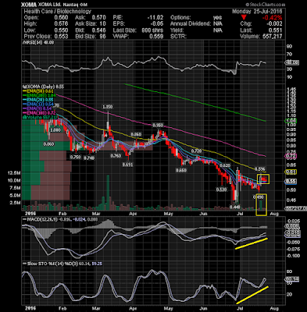Select the High value 0.576

(x=61, y=24)
